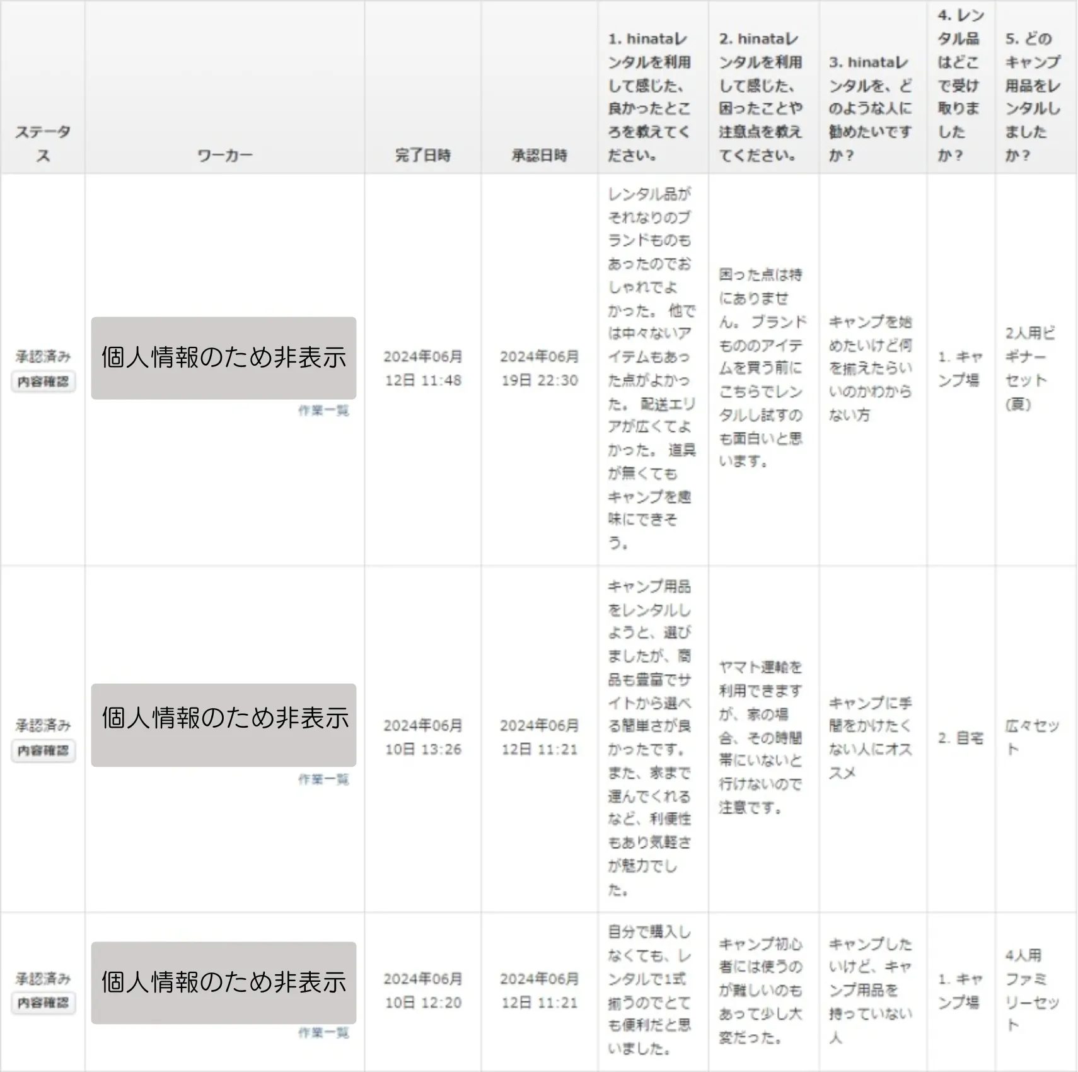Click 1. キャンプ場 in the 2人用ビギナーセット row
This screenshot has height=1072, width=1078.
960,368
